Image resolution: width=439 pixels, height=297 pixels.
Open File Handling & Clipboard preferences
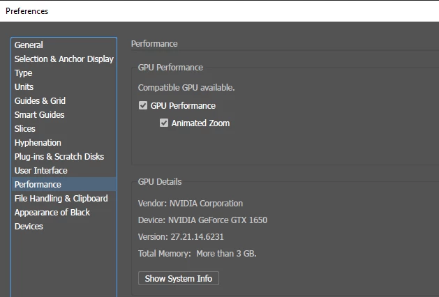coord(61,199)
